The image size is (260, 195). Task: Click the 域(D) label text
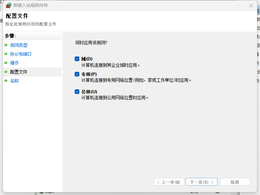(x=87, y=59)
